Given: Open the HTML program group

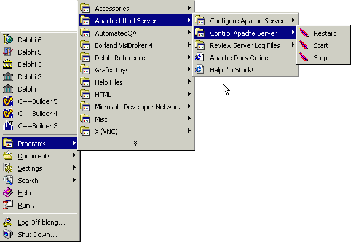Looking at the screenshot, I should coord(135,95).
